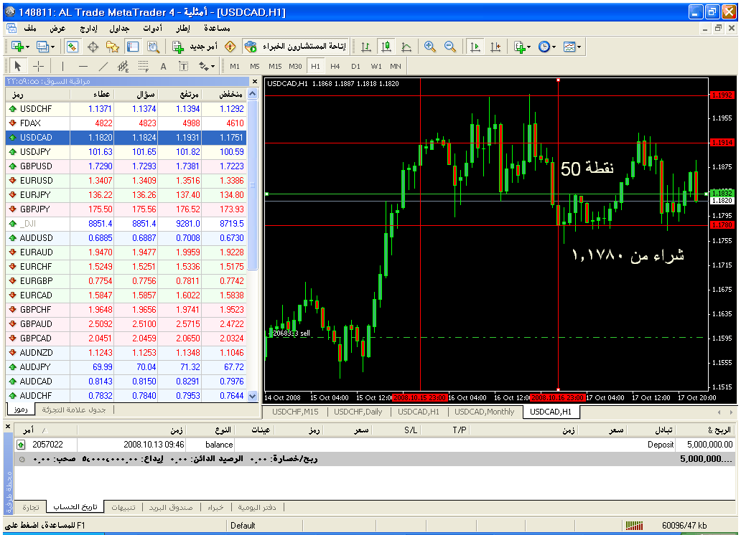Switch chart to candlesticks display
This screenshot has width=741, height=535.
(x=386, y=47)
